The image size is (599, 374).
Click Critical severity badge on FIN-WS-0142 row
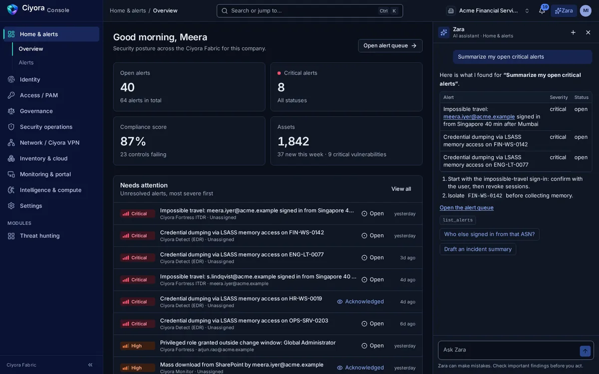(x=138, y=236)
